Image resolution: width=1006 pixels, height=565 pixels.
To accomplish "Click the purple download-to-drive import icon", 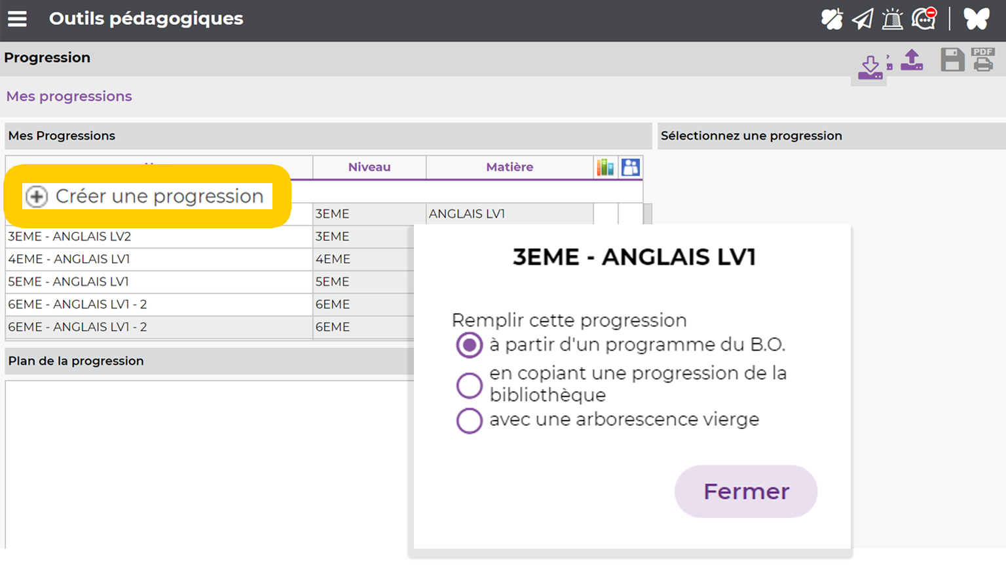I will (x=870, y=67).
